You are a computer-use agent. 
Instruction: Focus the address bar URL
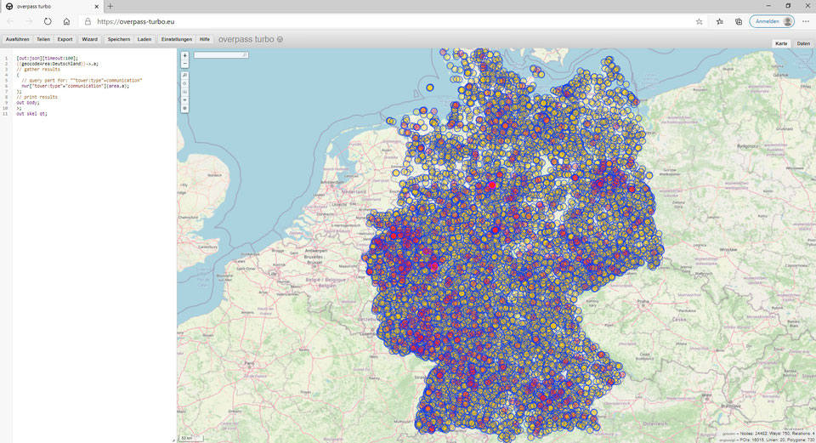pyautogui.click(x=135, y=22)
